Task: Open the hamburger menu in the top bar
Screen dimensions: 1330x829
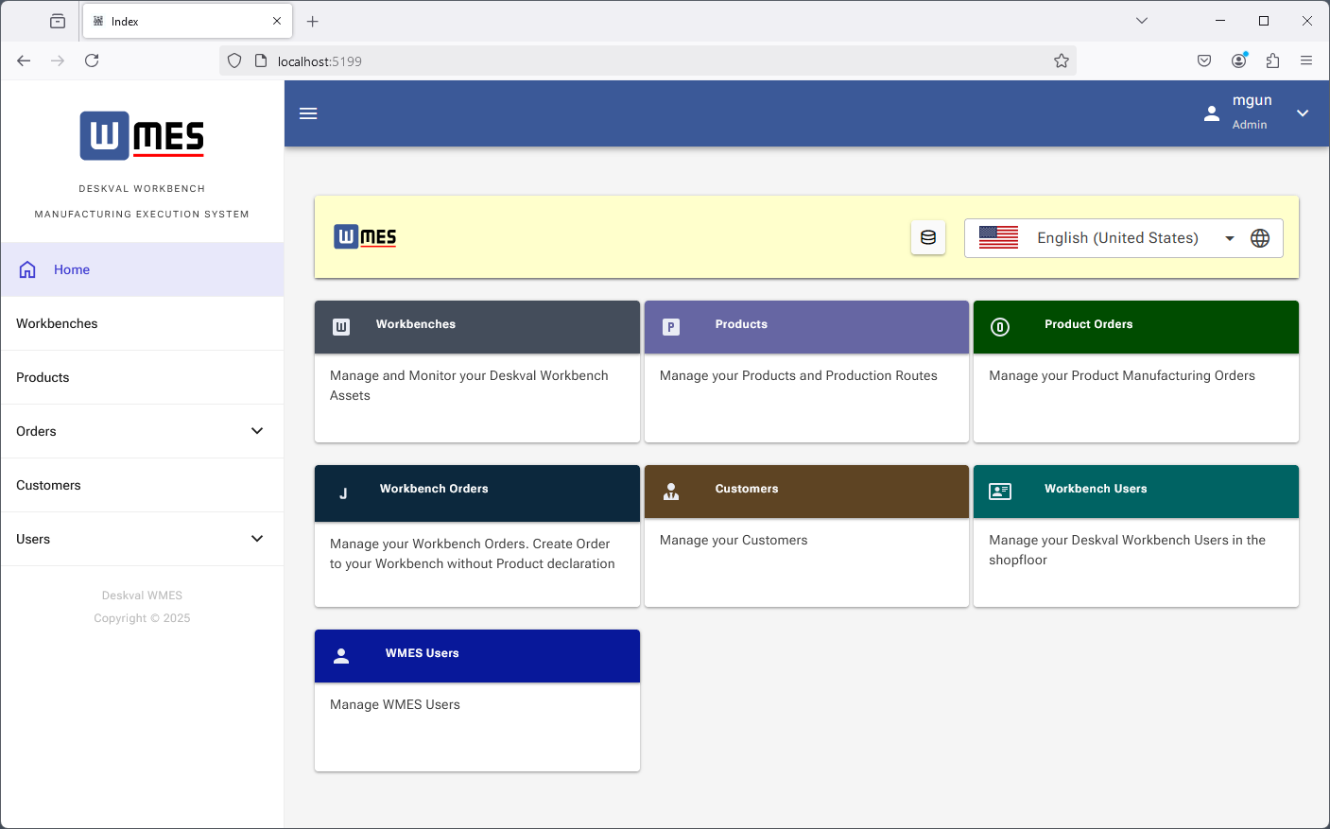Action: 308,113
